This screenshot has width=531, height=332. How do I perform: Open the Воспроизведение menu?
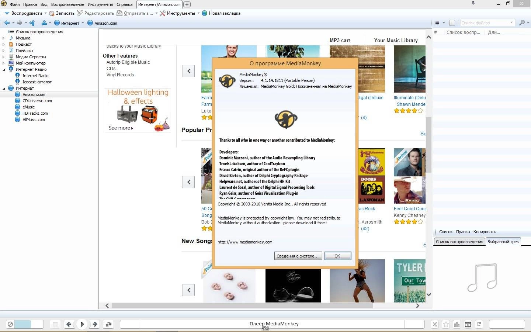pyautogui.click(x=67, y=4)
